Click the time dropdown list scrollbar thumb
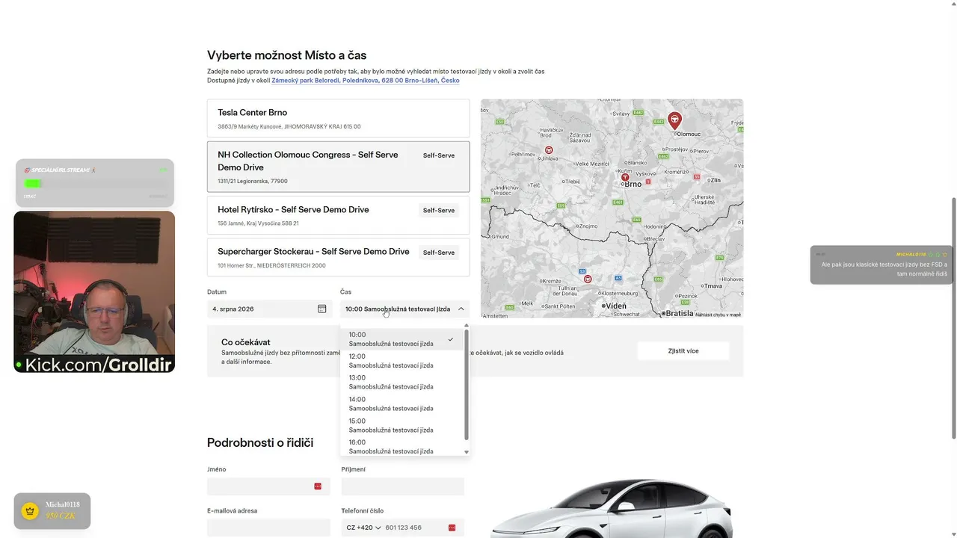957x538 pixels. coord(467,384)
